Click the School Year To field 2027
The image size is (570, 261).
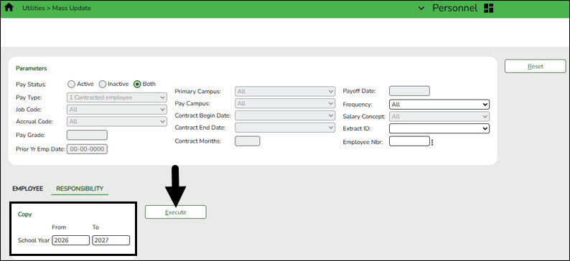tap(111, 240)
